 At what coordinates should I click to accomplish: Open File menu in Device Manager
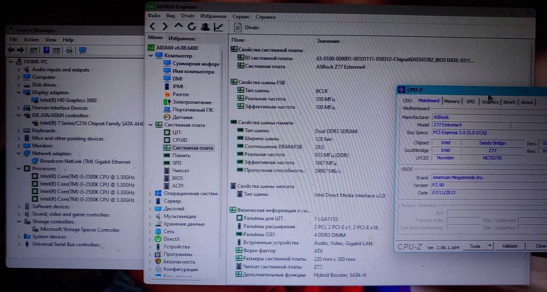[x=13, y=40]
